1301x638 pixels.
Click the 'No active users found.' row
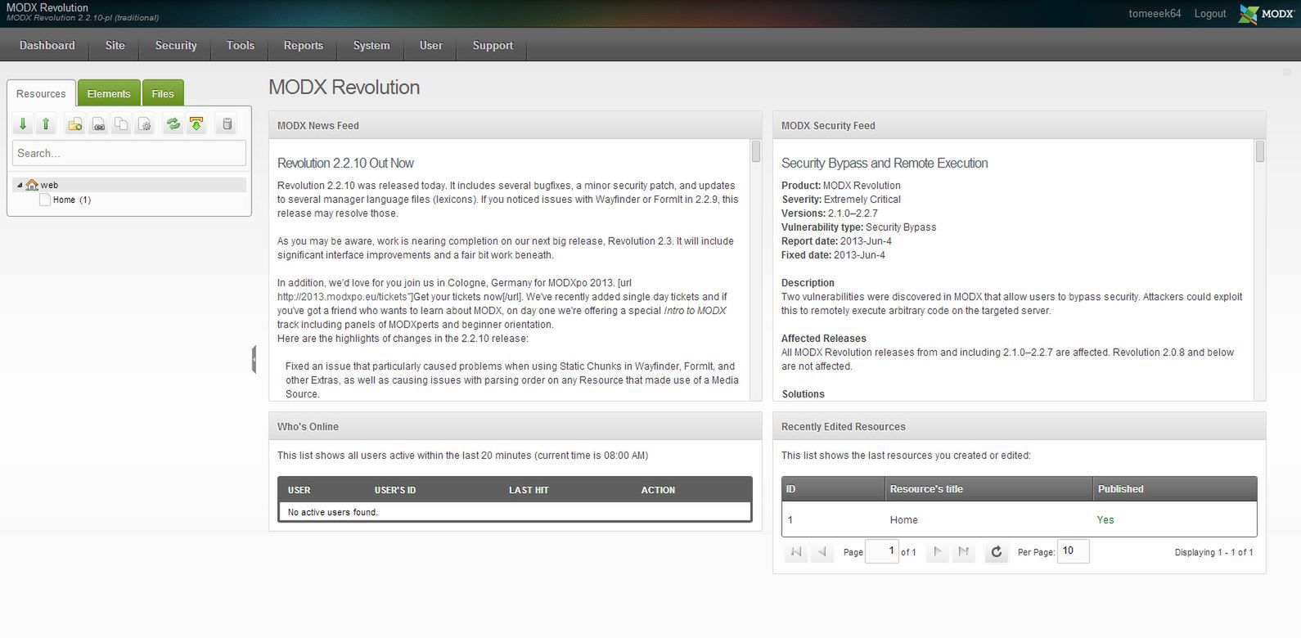coord(515,512)
